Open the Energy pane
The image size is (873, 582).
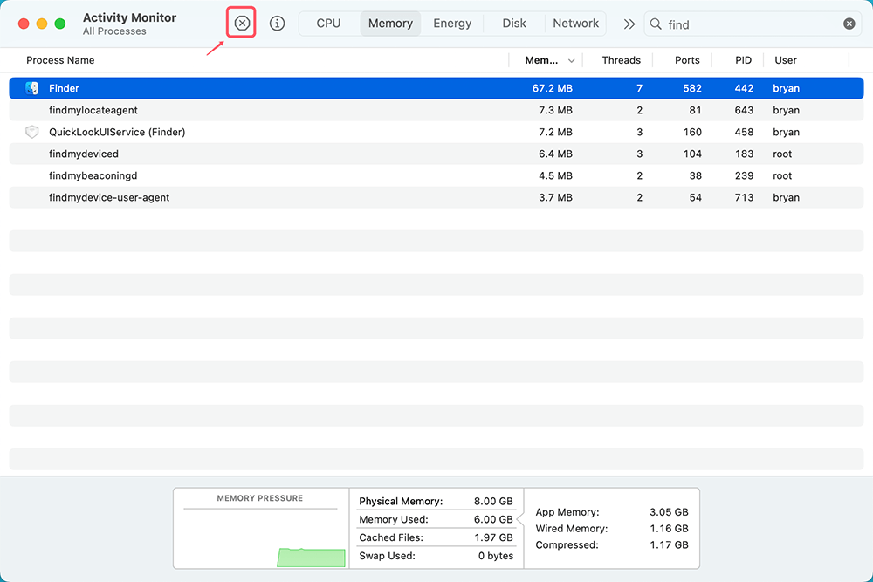coord(452,24)
